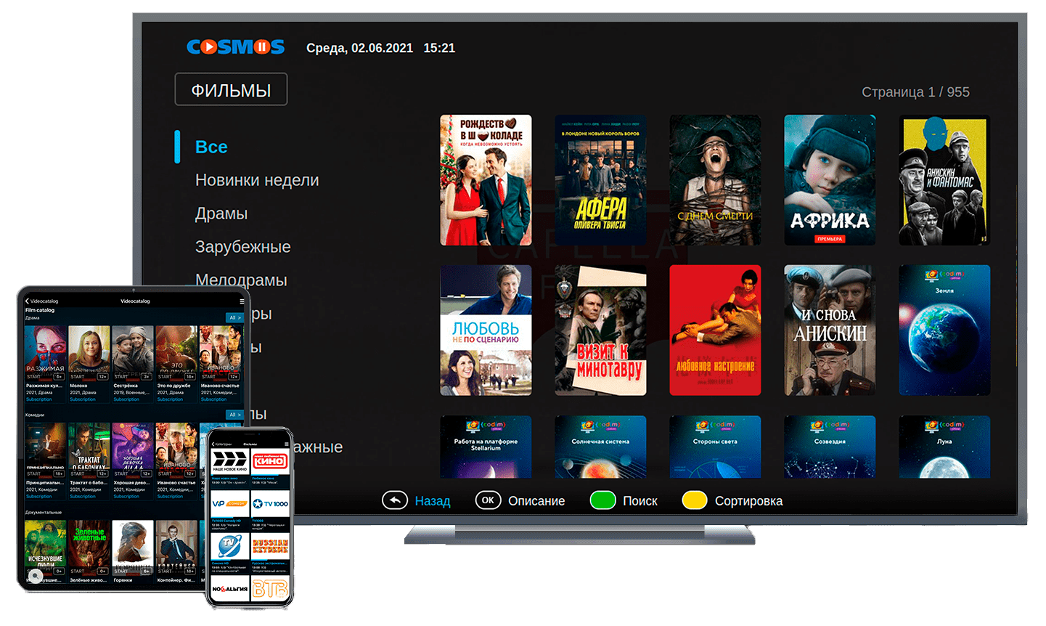Open Рождество в шоколаде poster
Screen dimensions: 1046x626
pyautogui.click(x=486, y=180)
